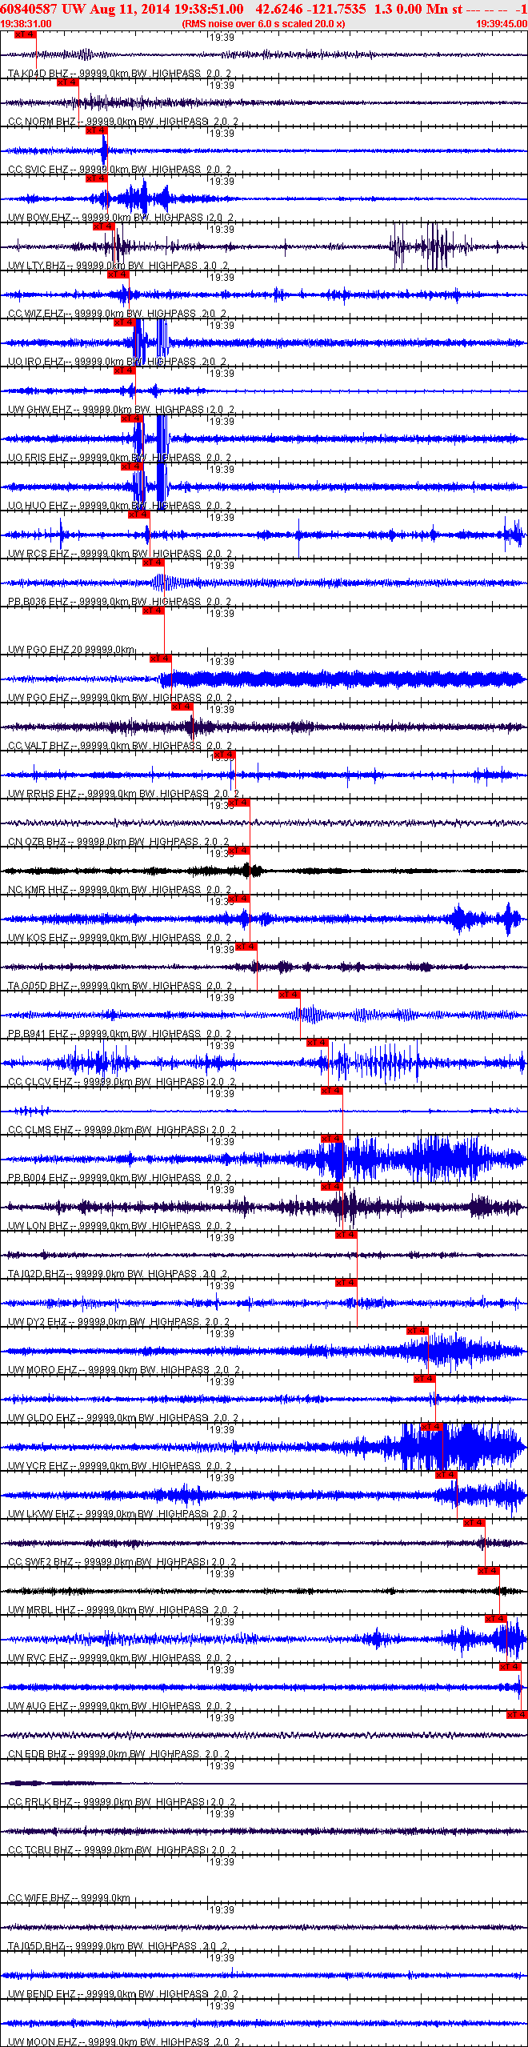Select the UW RRHS EHZ station label
This screenshot has width=528, height=2047.
coord(124,794)
